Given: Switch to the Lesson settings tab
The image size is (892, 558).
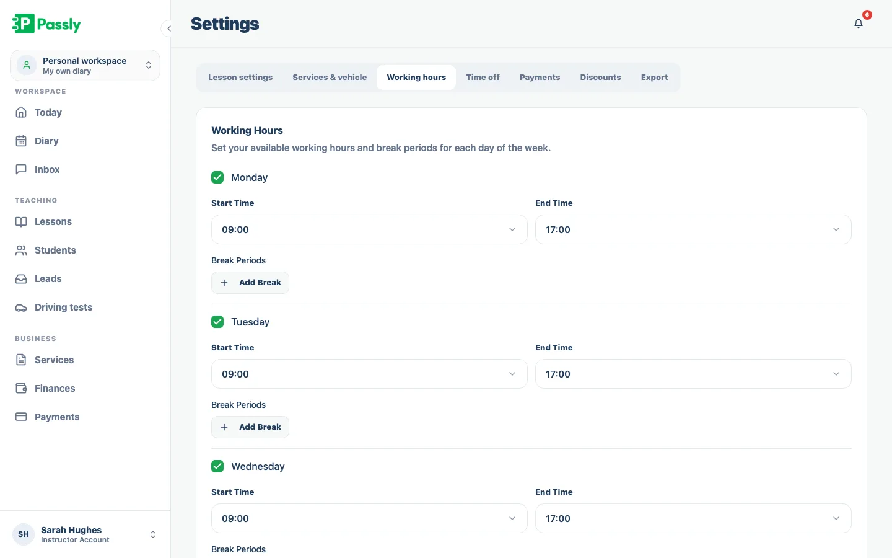Looking at the screenshot, I should pos(240,77).
